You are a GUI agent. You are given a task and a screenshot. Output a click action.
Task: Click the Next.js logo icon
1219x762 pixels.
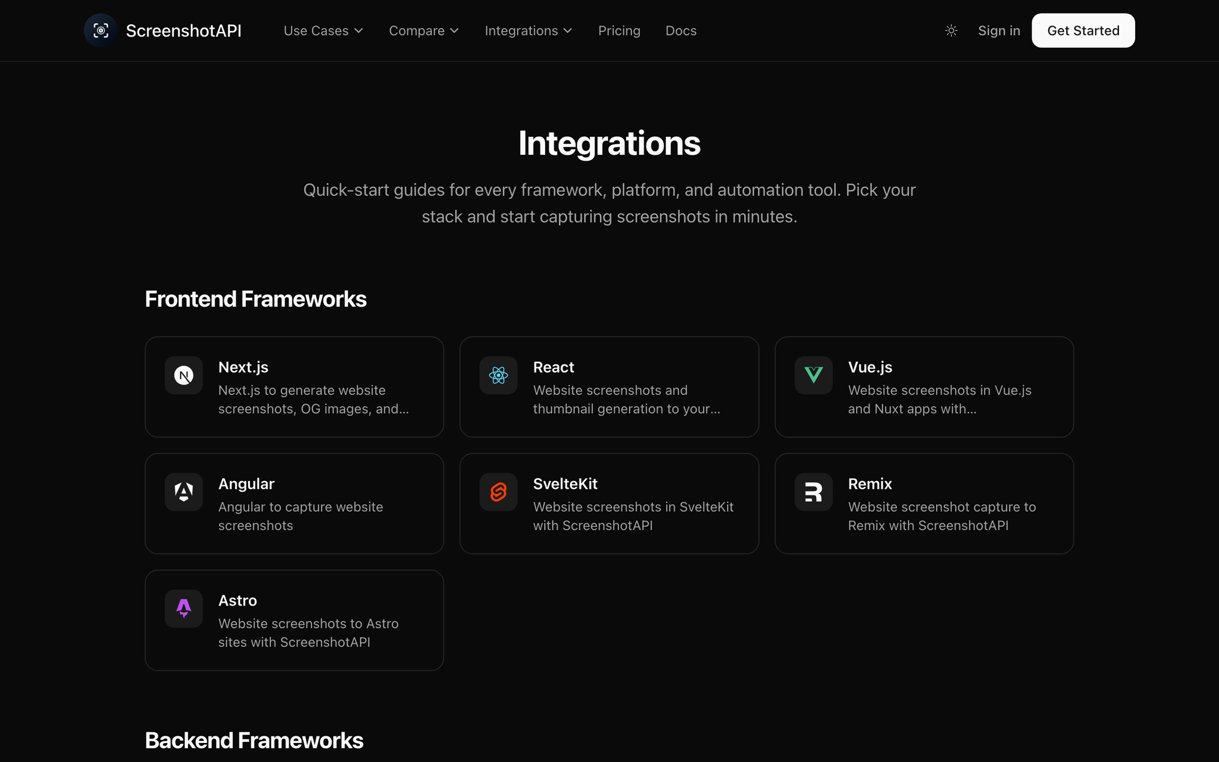point(184,375)
